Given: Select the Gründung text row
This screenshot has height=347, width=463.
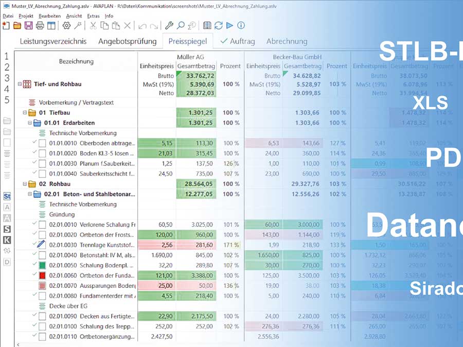Looking at the screenshot, I should click(x=62, y=214).
